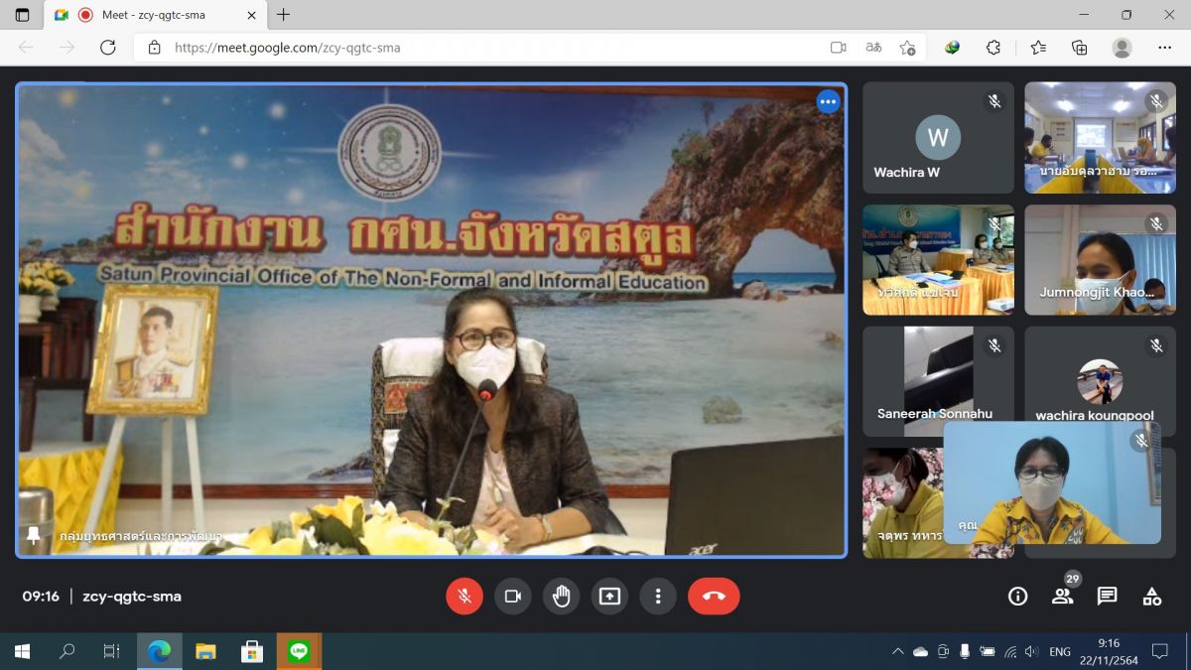
Task: Click the Present now screen share icon
Action: tap(609, 596)
